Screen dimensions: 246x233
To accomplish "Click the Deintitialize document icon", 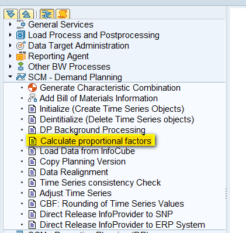I will (x=32, y=119).
